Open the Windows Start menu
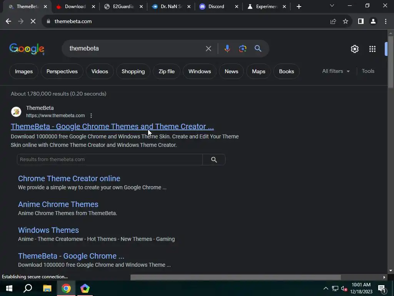394x296 pixels. tap(9, 288)
